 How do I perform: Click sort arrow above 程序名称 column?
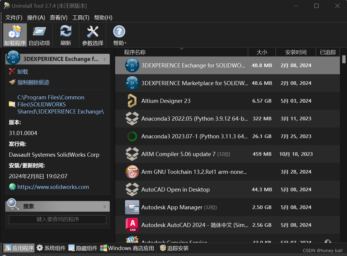coord(181,48)
